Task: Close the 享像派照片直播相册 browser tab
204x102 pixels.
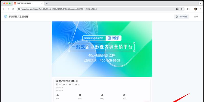Action: point(42,3)
